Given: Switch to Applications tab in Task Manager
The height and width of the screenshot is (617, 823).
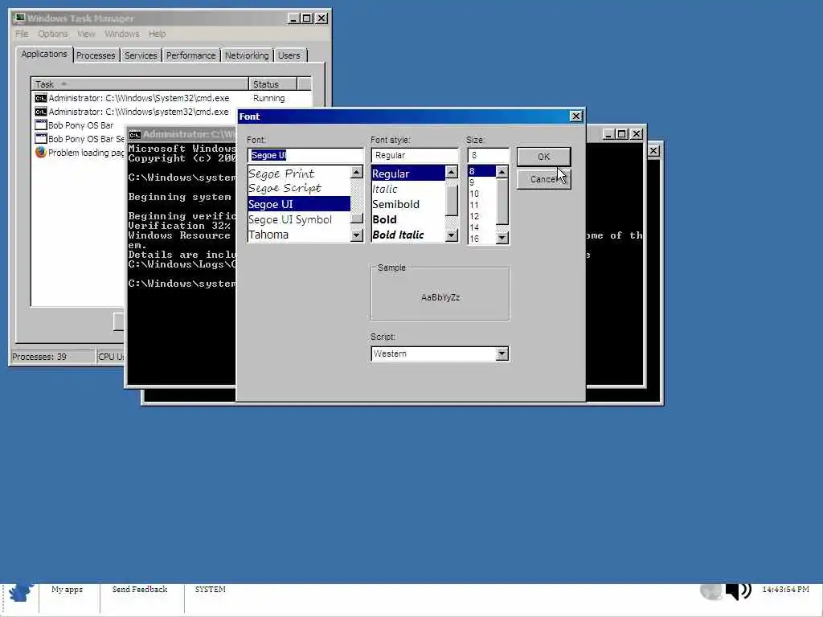Looking at the screenshot, I should click(x=44, y=54).
